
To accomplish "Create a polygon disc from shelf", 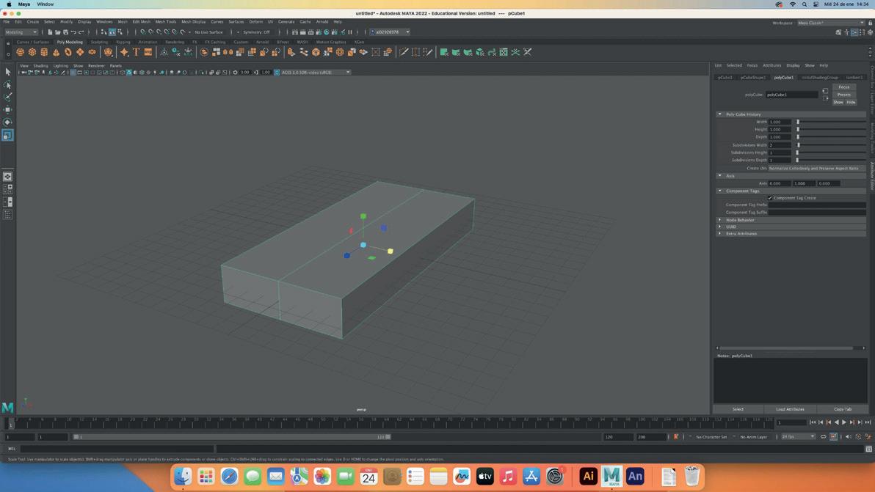I will click(92, 52).
